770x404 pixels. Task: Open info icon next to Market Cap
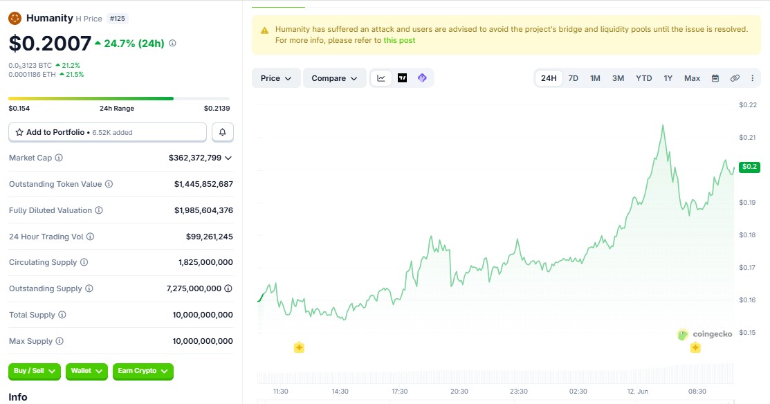point(59,158)
